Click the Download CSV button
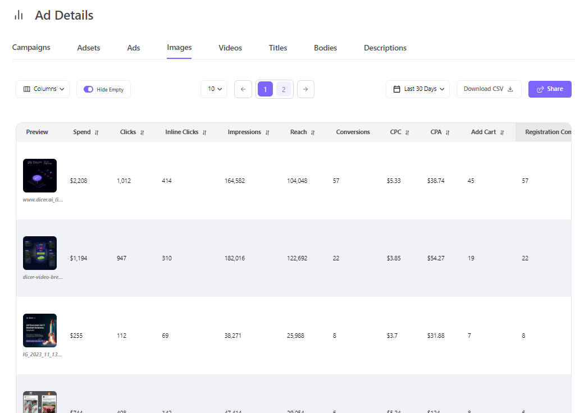575x413 pixels. coord(489,89)
